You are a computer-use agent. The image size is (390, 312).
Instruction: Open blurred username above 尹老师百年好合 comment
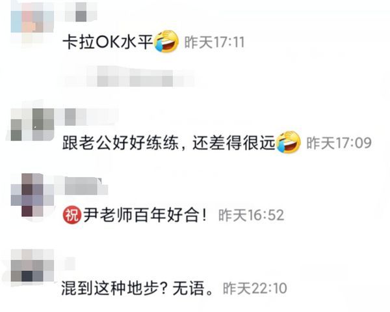86,186
